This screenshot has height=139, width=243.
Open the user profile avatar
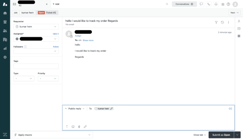click(x=235, y=4)
